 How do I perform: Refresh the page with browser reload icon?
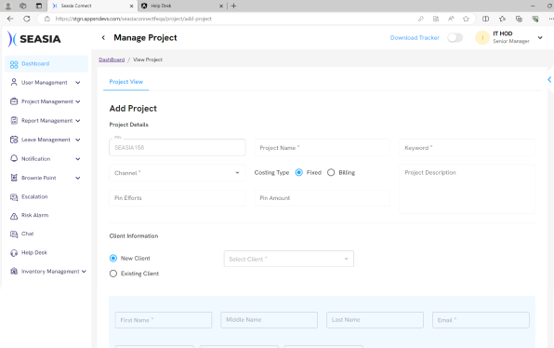point(27,19)
